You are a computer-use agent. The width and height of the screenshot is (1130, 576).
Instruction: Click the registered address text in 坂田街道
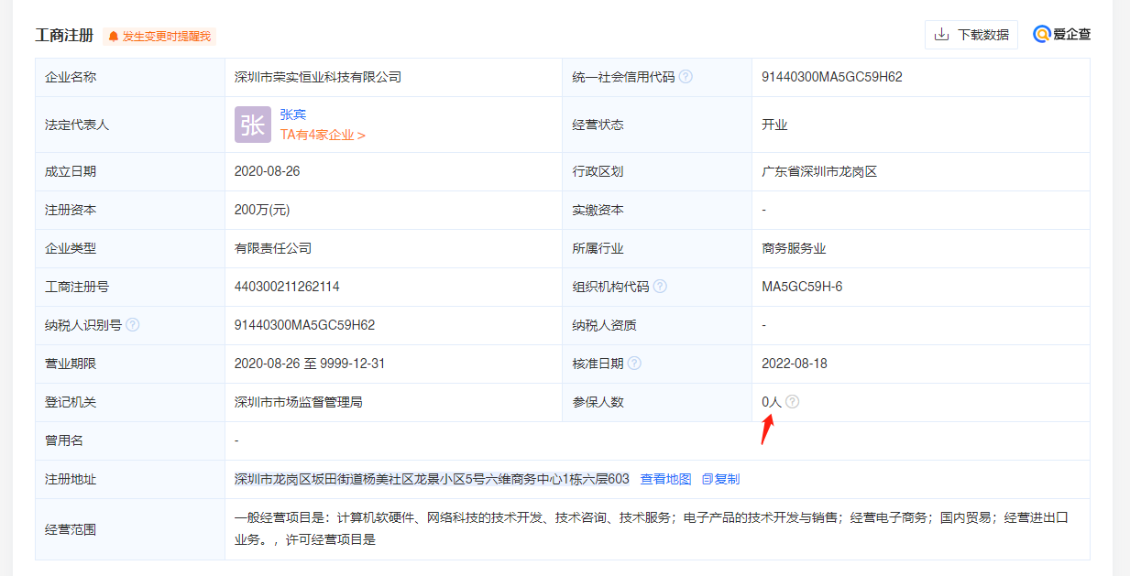432,479
